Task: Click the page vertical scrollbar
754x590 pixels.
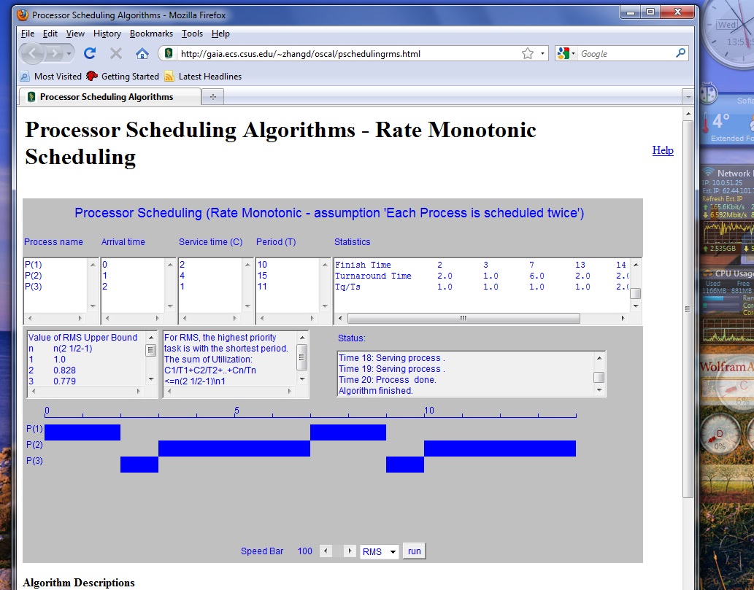Action: 688,308
